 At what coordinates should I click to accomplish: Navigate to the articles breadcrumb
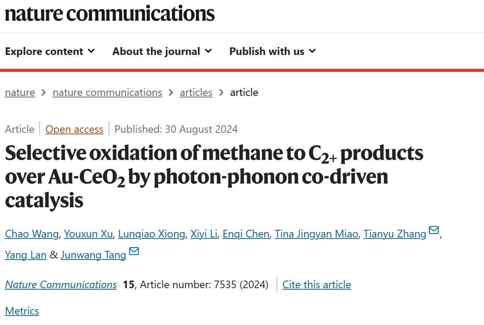tap(196, 93)
